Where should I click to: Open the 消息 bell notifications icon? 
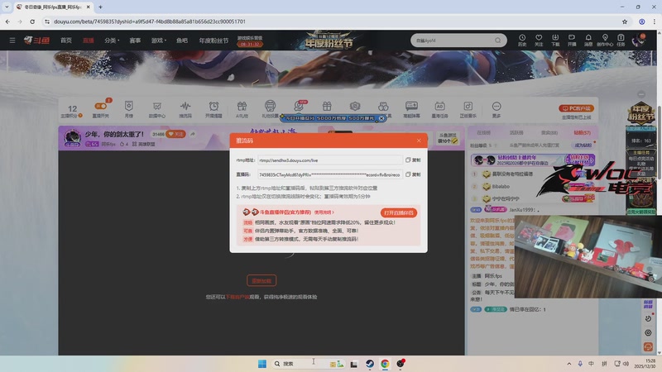click(588, 40)
